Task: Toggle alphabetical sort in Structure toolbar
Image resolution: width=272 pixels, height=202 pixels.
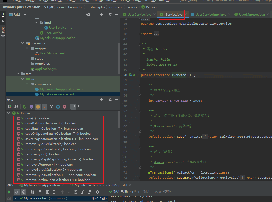Action: [x=16, y=107]
